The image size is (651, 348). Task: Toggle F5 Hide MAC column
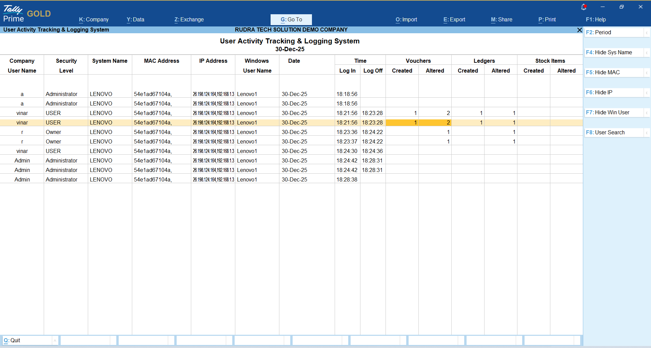point(607,73)
